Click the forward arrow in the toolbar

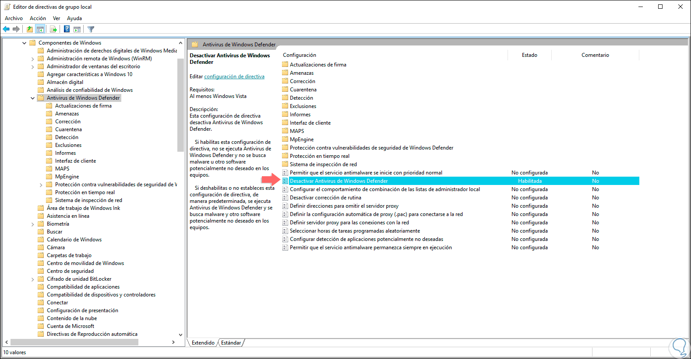[x=16, y=29]
